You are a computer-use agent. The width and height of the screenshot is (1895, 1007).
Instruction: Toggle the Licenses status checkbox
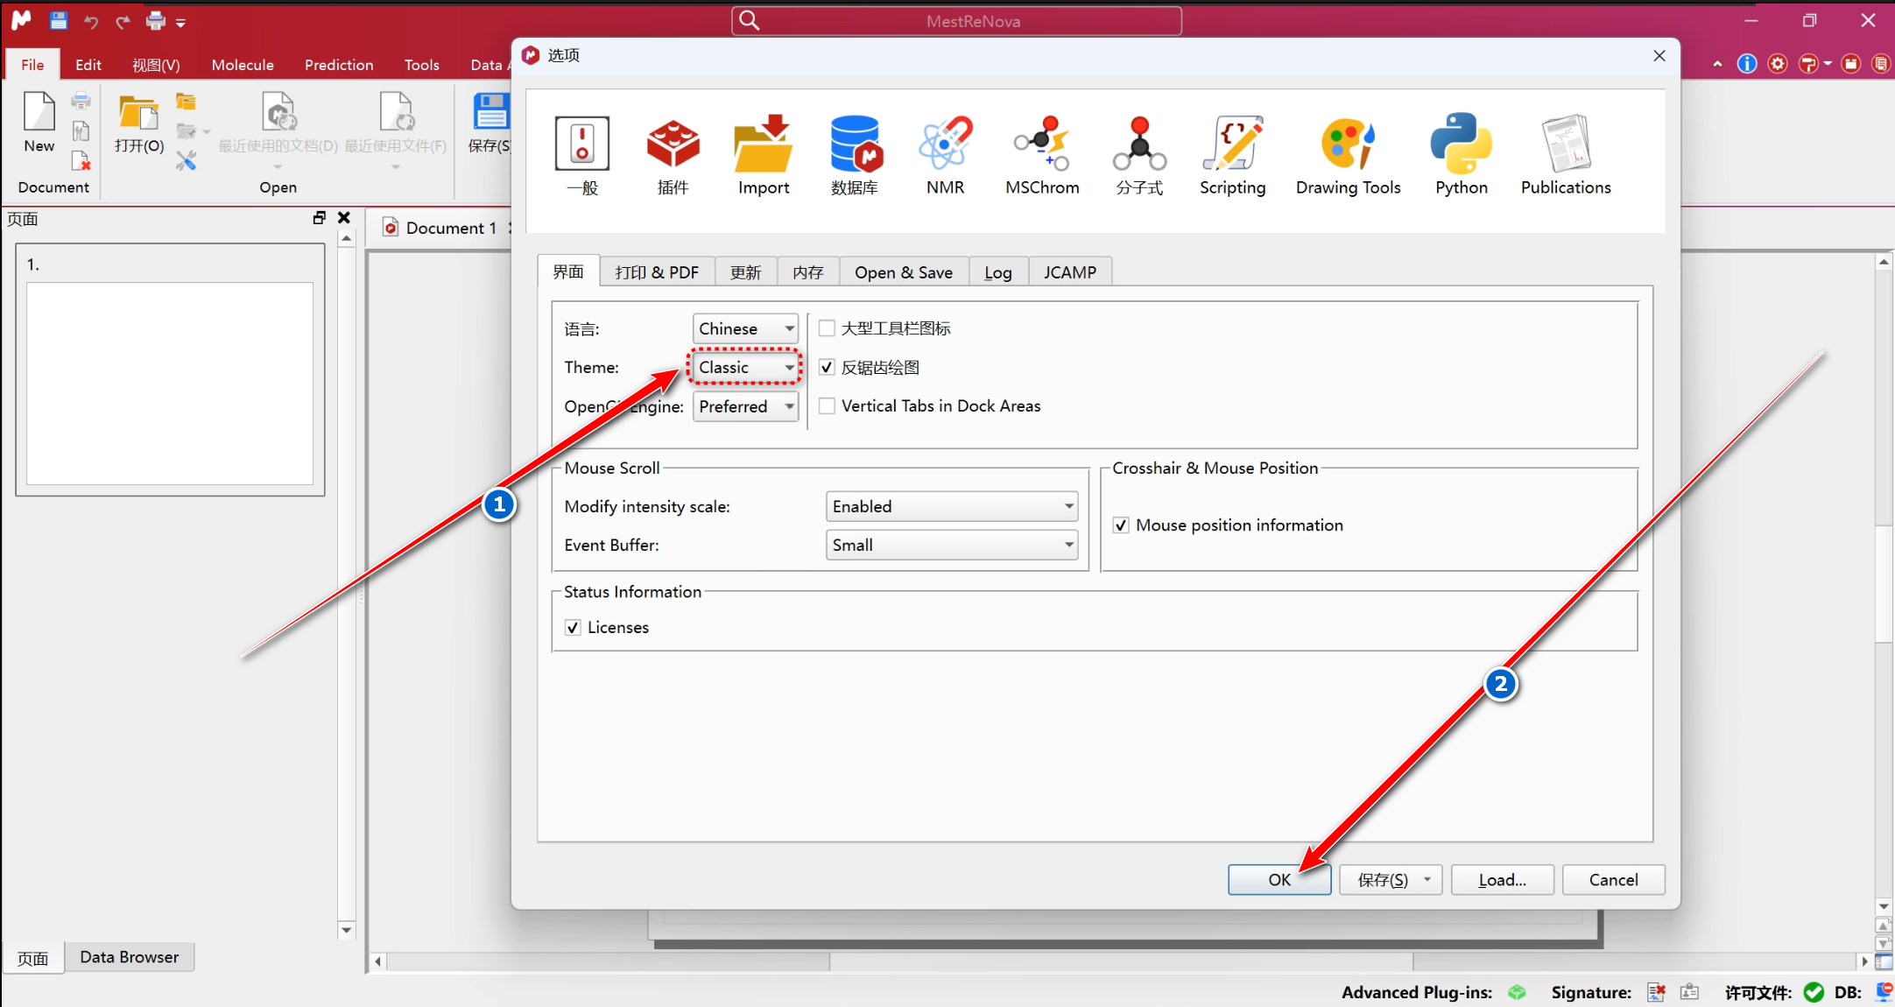(573, 627)
